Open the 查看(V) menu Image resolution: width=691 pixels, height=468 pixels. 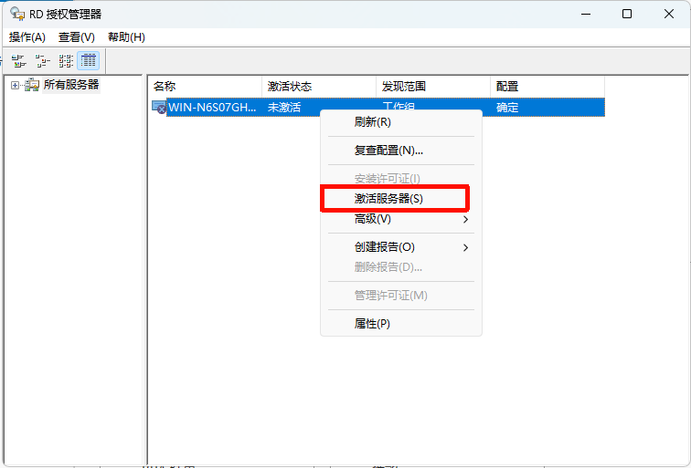tap(77, 37)
